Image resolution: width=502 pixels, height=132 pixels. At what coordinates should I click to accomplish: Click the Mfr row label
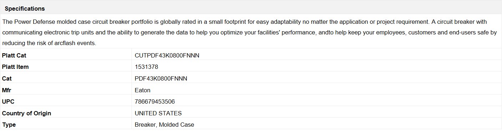tap(6, 90)
